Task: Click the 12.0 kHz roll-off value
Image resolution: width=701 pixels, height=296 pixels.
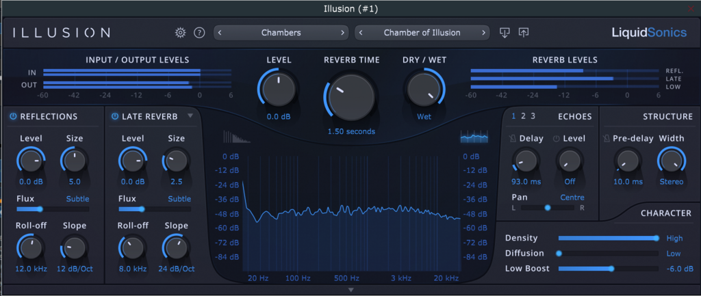Action: click(31, 269)
